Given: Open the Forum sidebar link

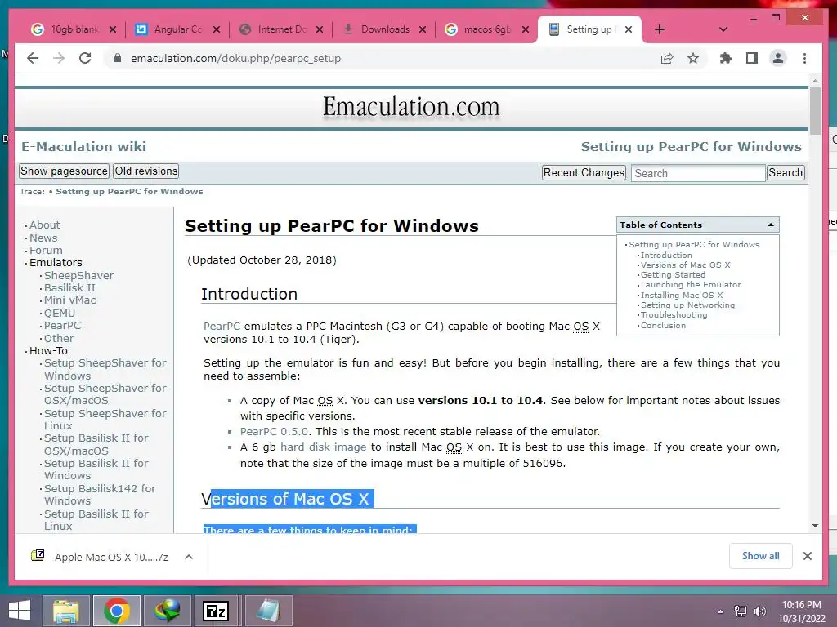Looking at the screenshot, I should [x=46, y=250].
